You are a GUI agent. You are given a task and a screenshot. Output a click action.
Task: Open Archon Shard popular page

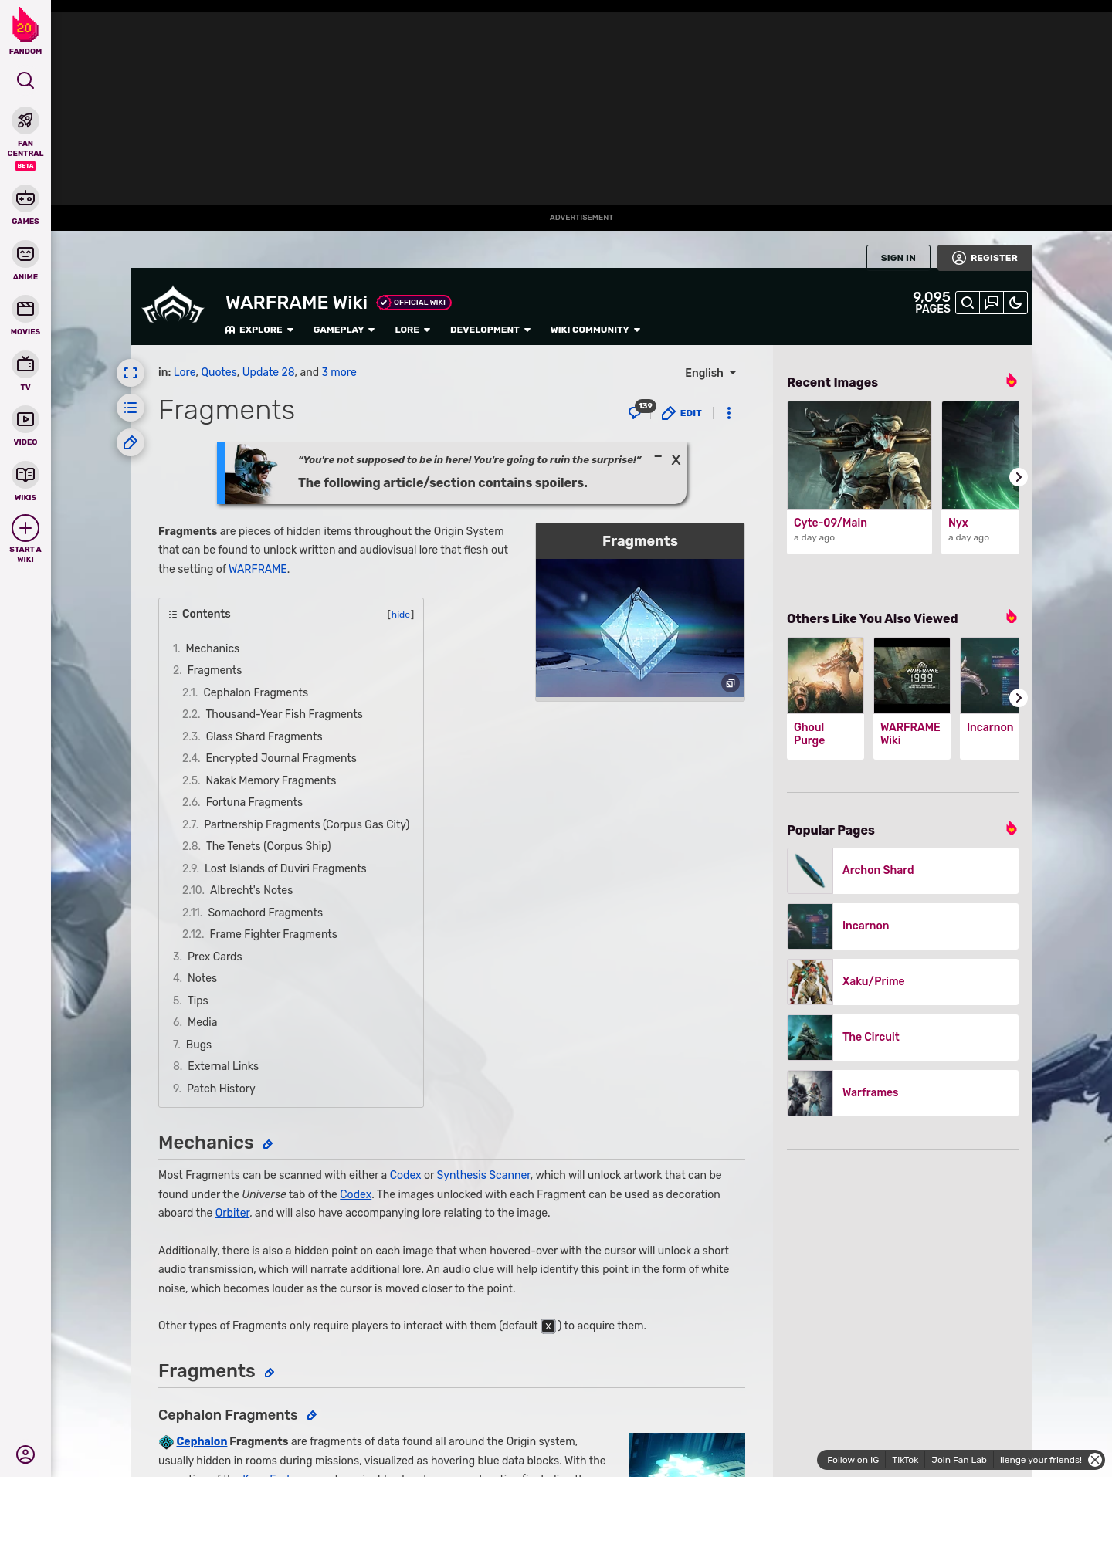coord(903,871)
